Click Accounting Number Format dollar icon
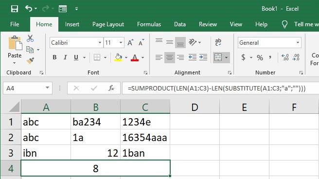The height and width of the screenshot is (179, 319). pos(243,57)
